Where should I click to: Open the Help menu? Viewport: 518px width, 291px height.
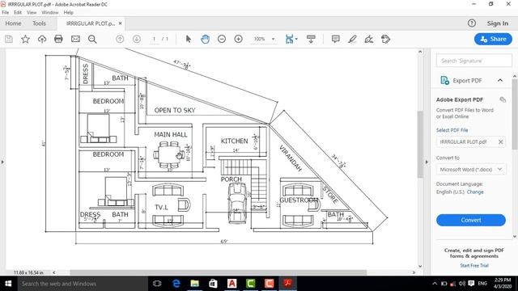68,13
